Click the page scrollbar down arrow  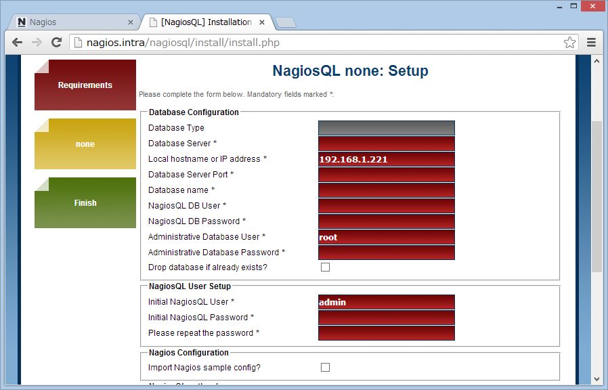[596, 378]
